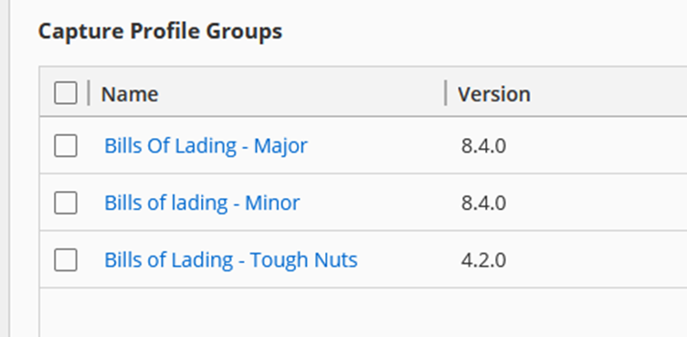Open the Bills Of Lading - Major profile group
This screenshot has height=337, width=687.
[206, 145]
